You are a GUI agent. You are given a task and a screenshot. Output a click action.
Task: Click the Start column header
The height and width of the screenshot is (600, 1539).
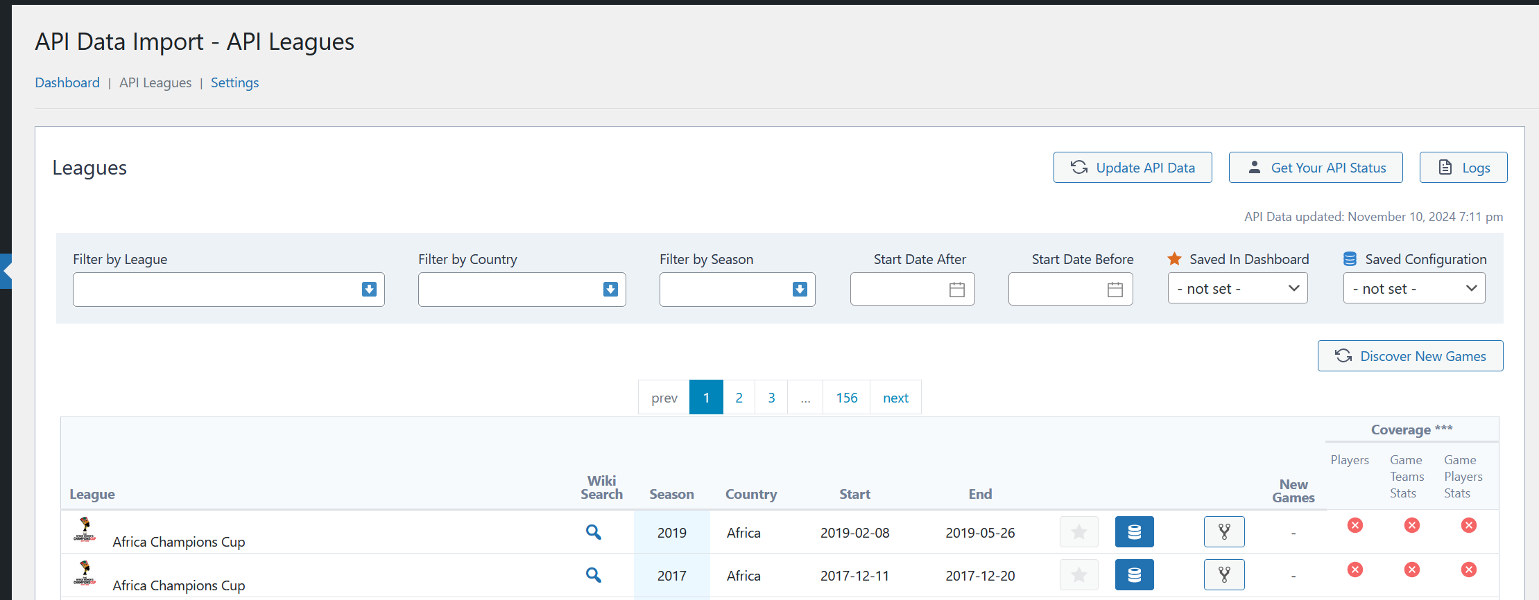(854, 494)
